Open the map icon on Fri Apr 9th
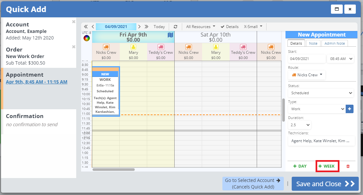Image resolution: width=363 pixels, height=195 pixels. coord(170,35)
